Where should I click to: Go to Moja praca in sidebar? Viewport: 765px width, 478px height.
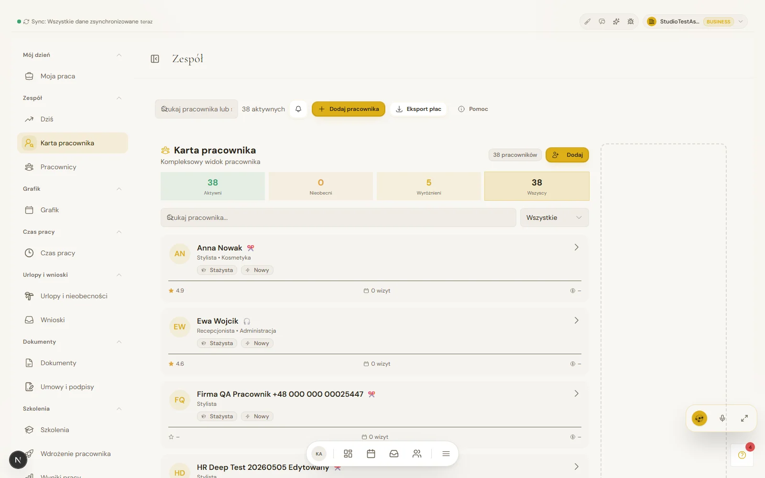coord(73,76)
